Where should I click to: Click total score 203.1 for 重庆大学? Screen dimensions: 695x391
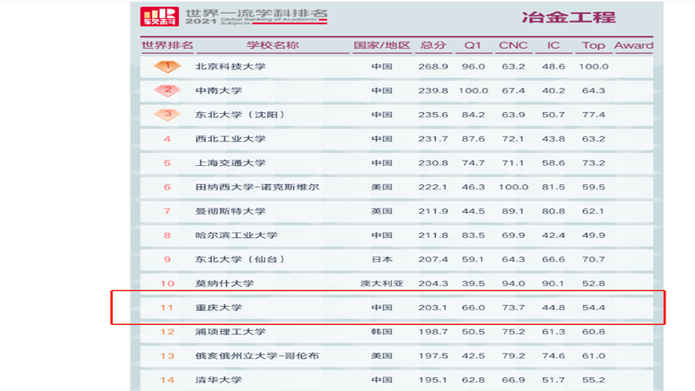tap(433, 308)
